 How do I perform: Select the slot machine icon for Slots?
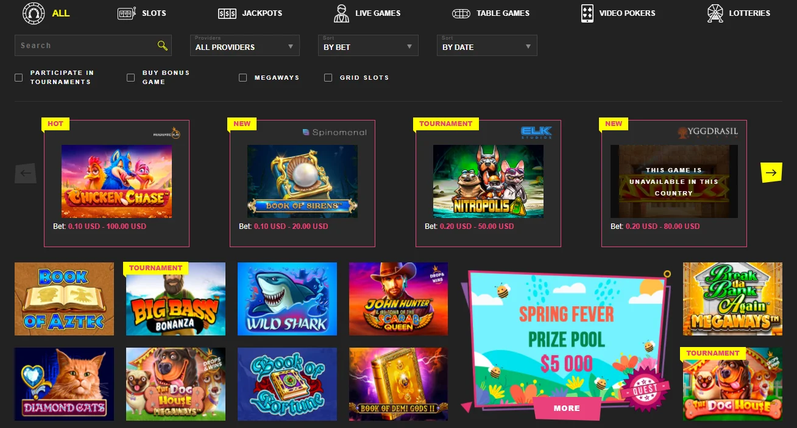pyautogui.click(x=127, y=13)
